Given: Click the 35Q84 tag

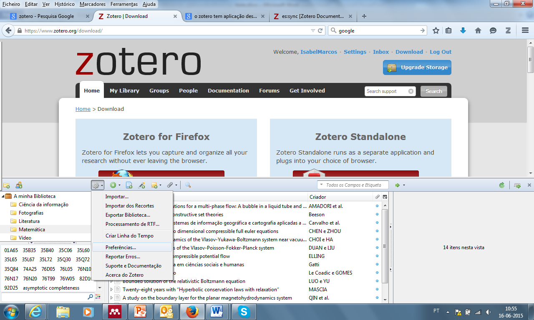Looking at the screenshot, I should [x=11, y=269].
